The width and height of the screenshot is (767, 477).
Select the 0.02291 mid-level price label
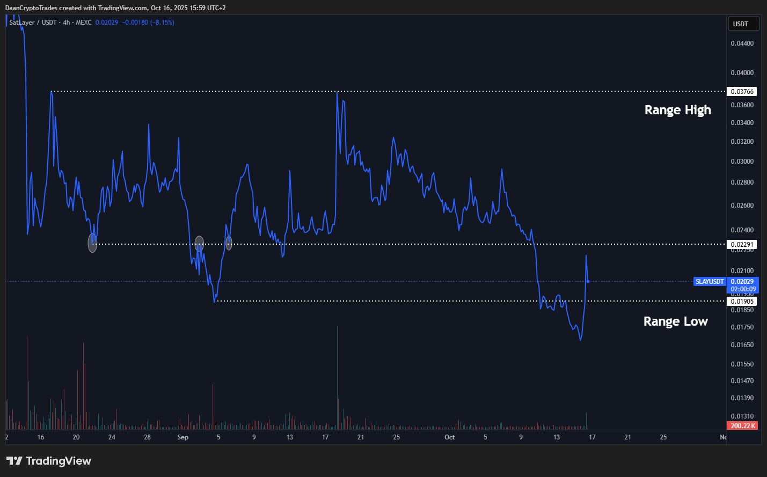(742, 244)
